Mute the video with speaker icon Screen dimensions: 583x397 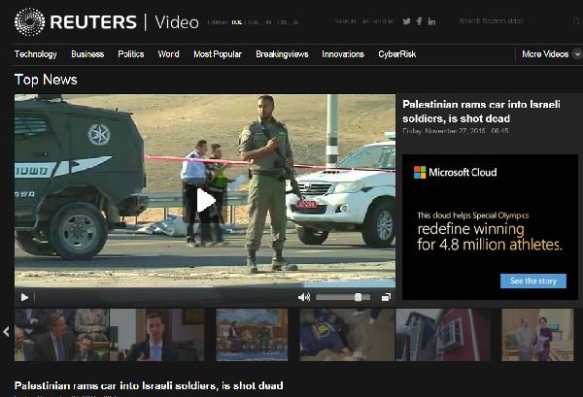(303, 297)
